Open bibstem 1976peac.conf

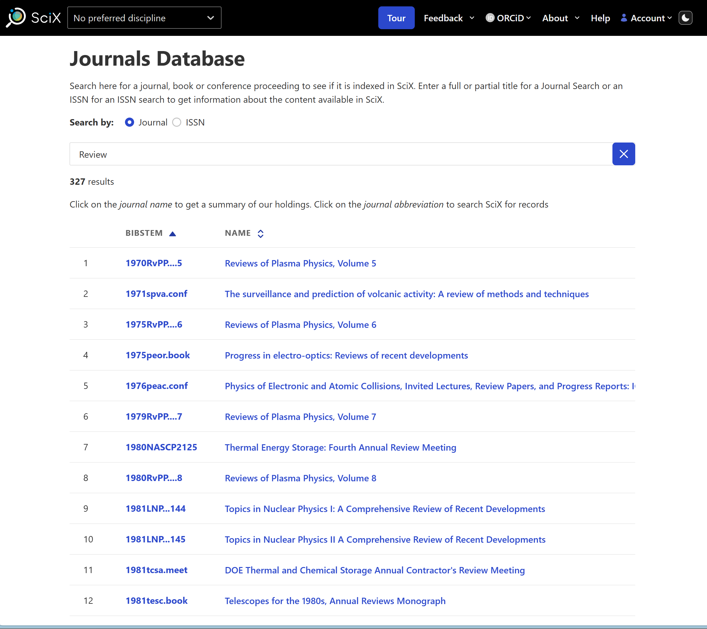tap(157, 386)
